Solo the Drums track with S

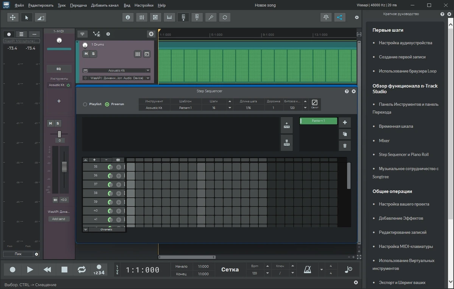[x=93, y=54]
